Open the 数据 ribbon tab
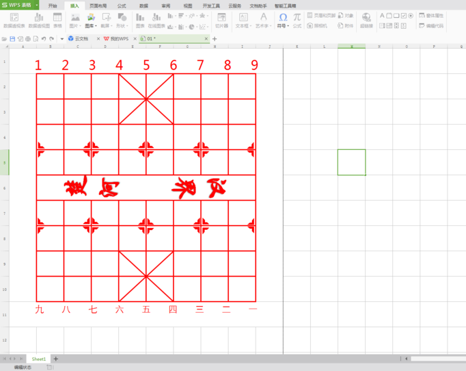 (x=144, y=5)
